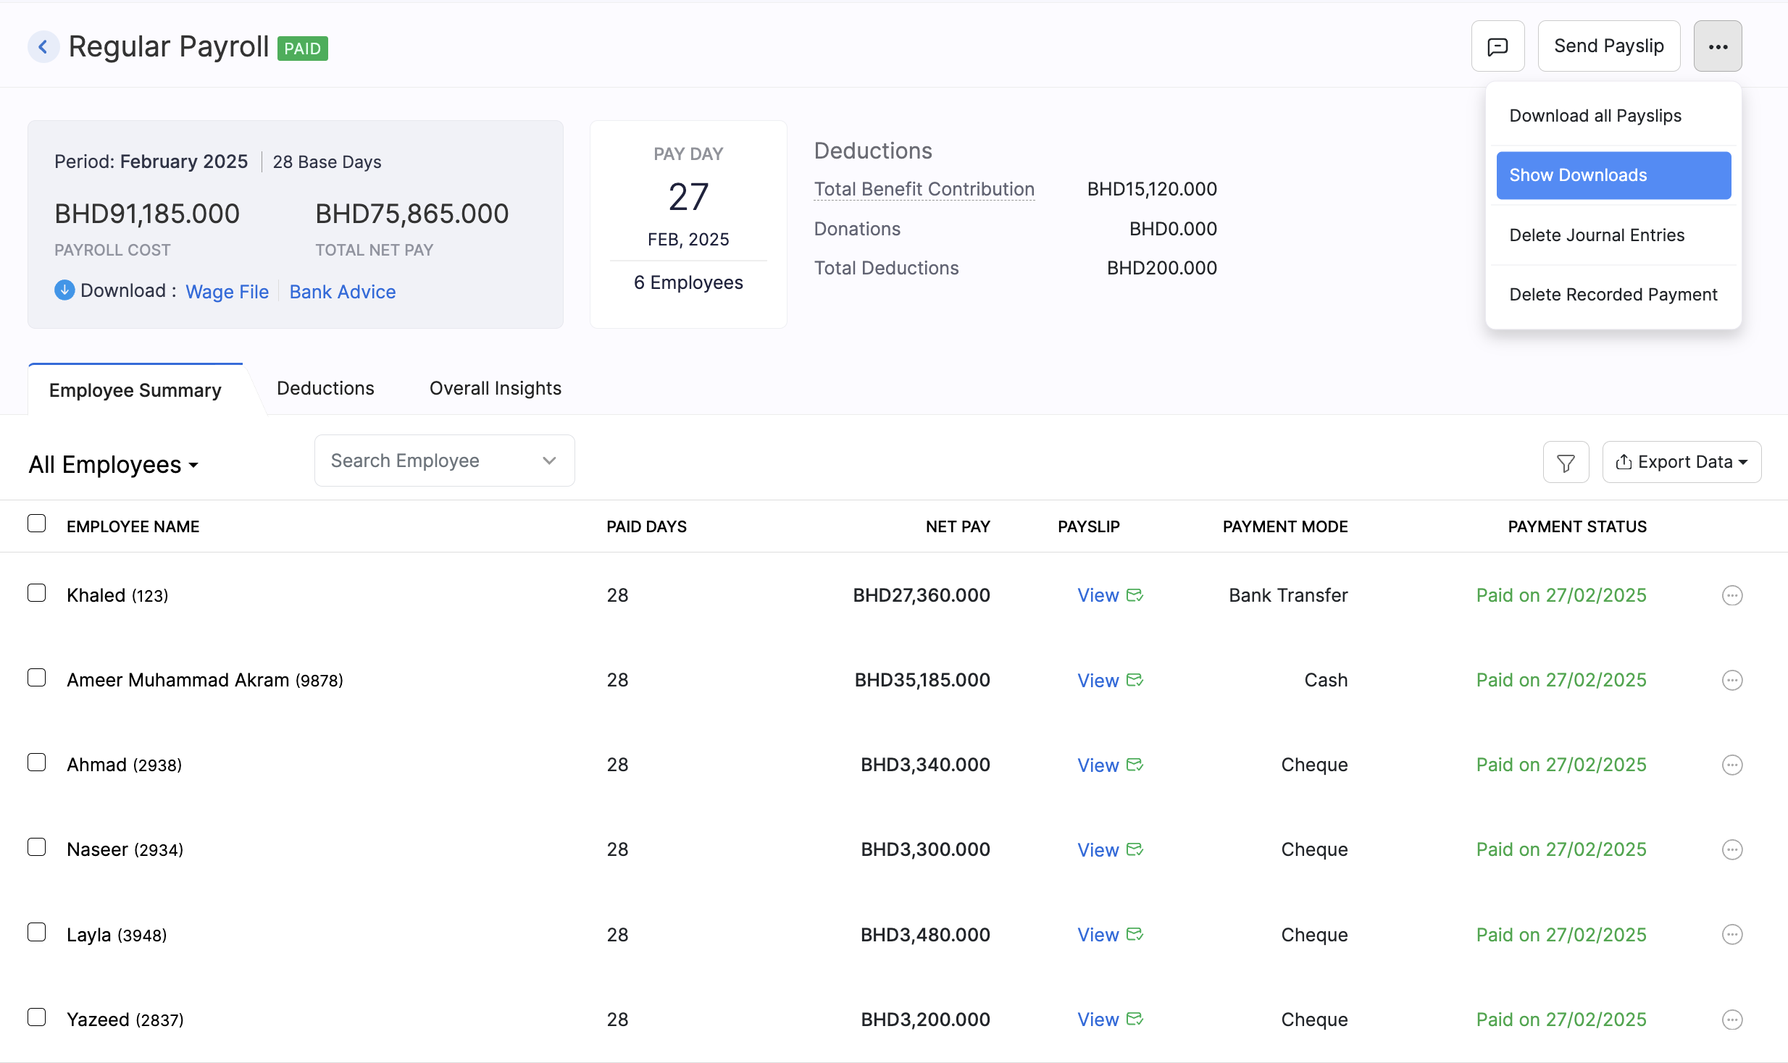This screenshot has width=1788, height=1063.
Task: Click Layla's payslip envelope icon
Action: coord(1134,934)
